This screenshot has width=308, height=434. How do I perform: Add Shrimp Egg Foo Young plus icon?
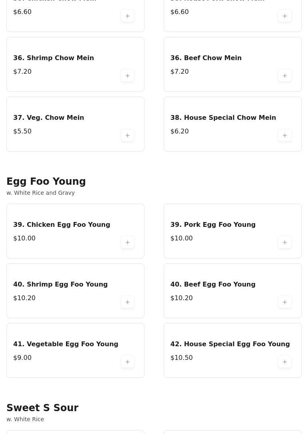[x=128, y=302]
